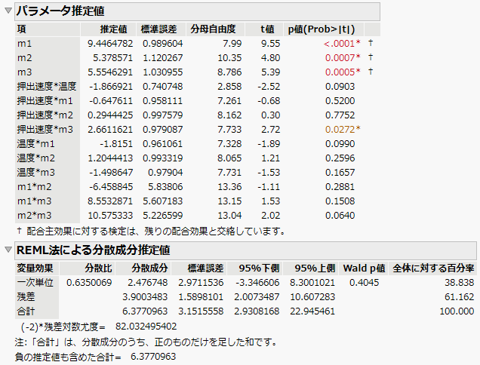Viewport: 480px width, 365px height.
Task: Click the m2*m3 term
Action: [34, 216]
